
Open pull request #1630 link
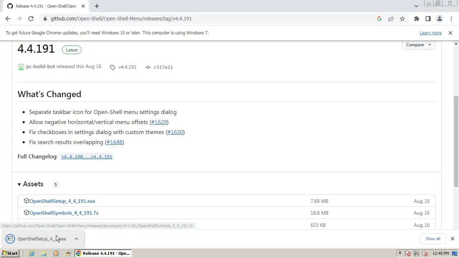175,132
